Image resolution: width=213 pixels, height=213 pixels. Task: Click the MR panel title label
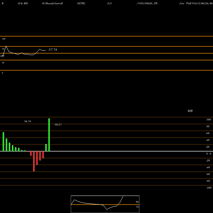click(x=190, y=111)
